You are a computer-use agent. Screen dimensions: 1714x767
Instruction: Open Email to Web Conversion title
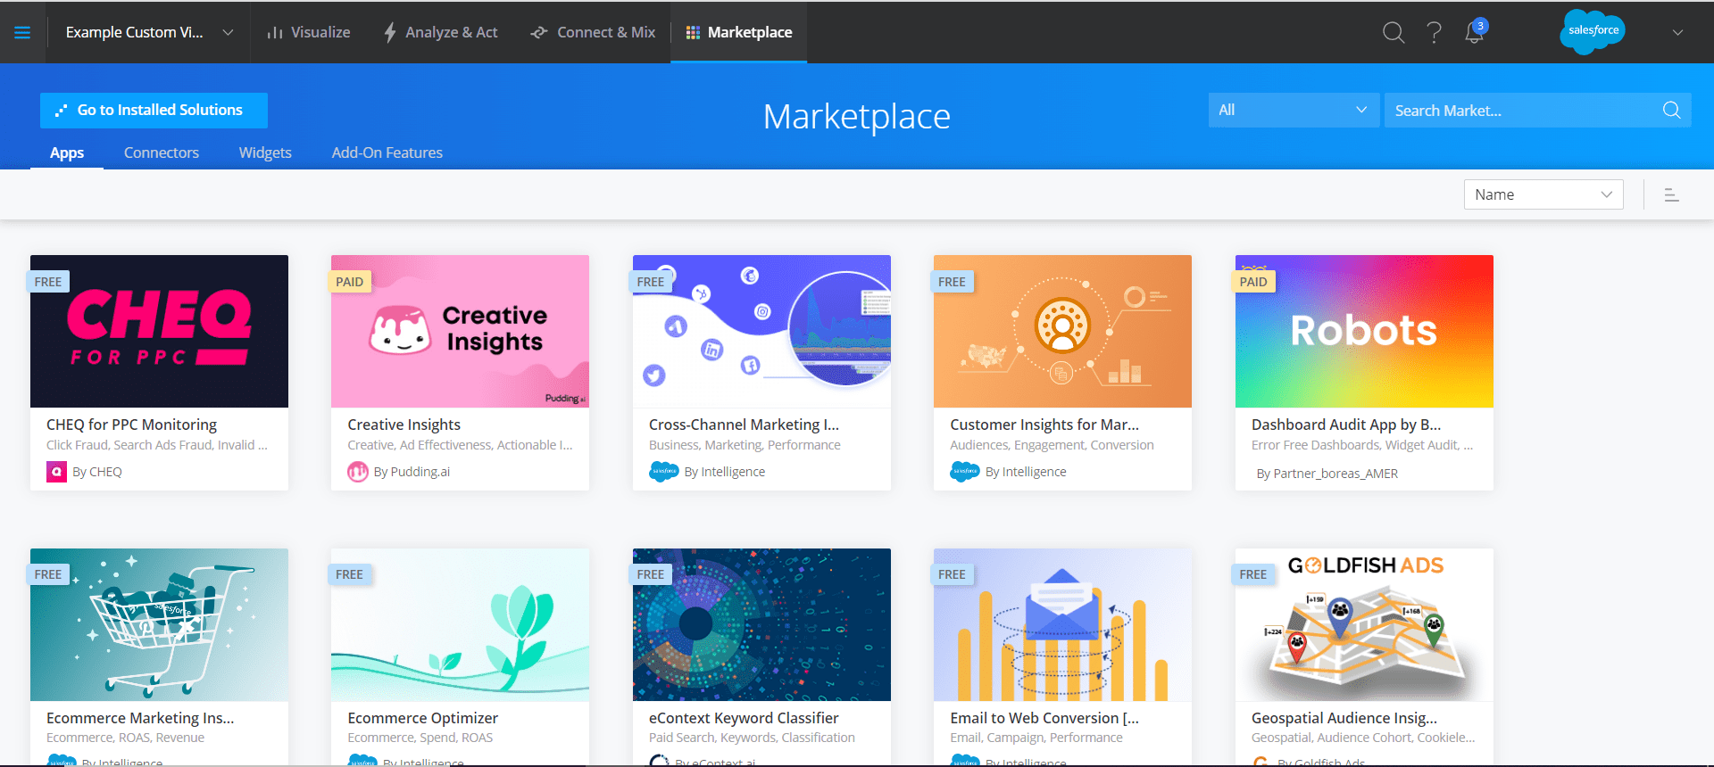coord(1044,718)
